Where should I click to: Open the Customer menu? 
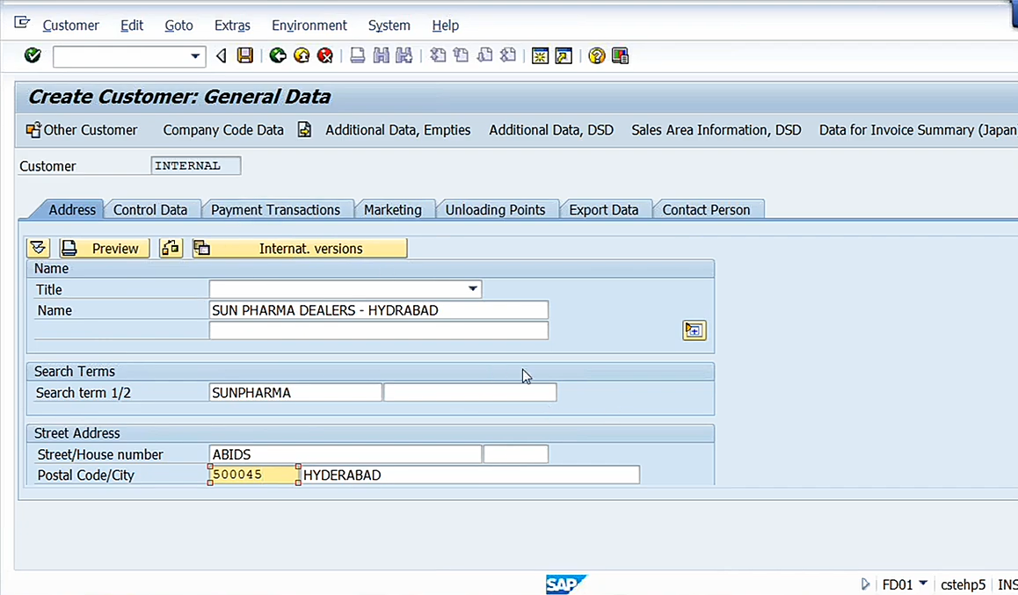[x=70, y=25]
